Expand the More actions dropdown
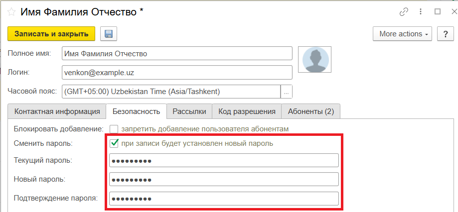This screenshot has height=212, width=458. click(403, 34)
